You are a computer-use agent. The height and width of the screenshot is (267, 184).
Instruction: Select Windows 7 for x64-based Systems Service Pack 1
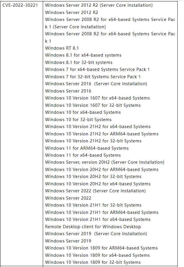point(97,70)
